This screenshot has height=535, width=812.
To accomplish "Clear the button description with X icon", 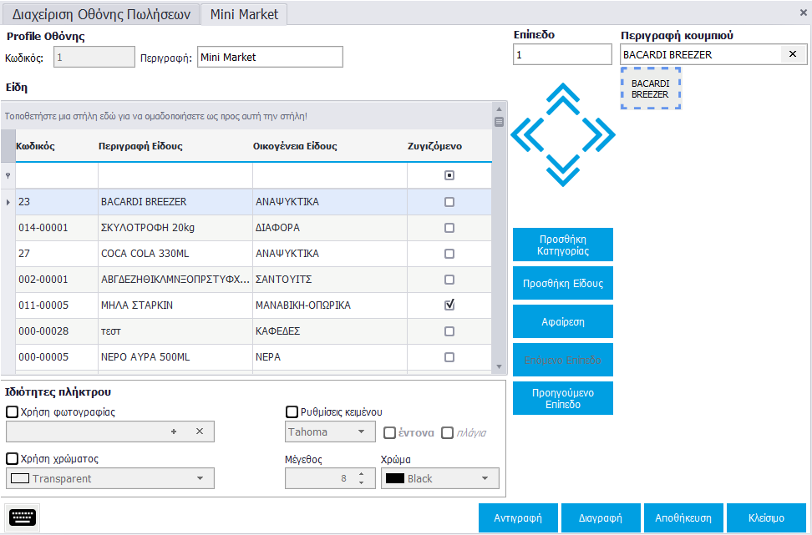I will (x=793, y=54).
